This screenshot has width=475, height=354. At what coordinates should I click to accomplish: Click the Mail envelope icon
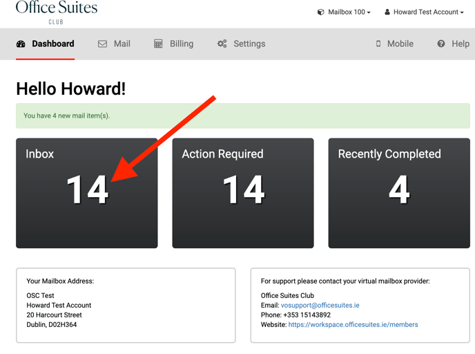[x=102, y=44]
